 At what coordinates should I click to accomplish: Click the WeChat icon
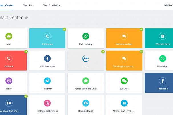[x=124, y=81]
